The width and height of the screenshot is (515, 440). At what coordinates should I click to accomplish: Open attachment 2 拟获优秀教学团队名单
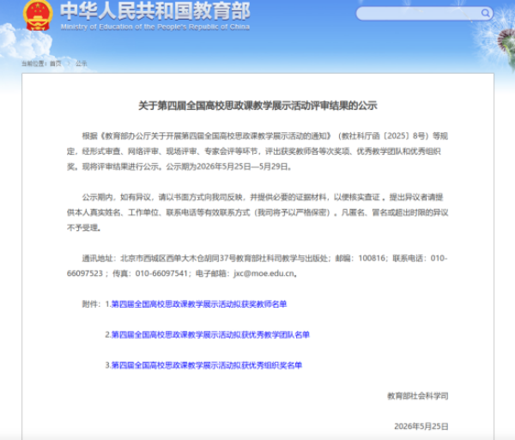point(210,335)
